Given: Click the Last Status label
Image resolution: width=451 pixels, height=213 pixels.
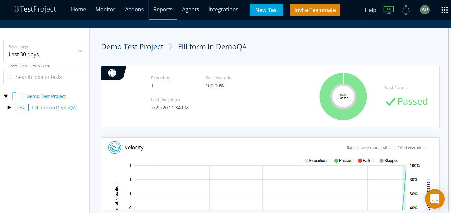Looking at the screenshot, I should click(x=396, y=88).
